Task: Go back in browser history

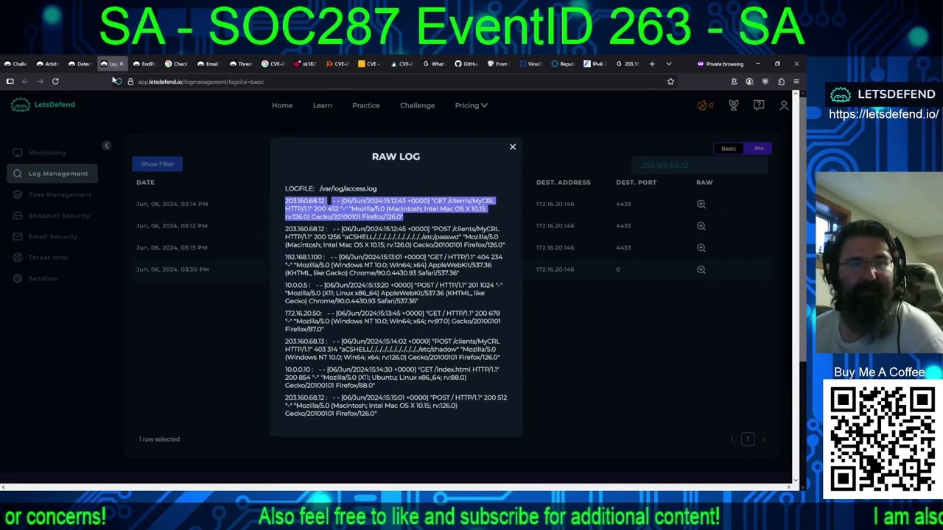Action: click(x=25, y=82)
